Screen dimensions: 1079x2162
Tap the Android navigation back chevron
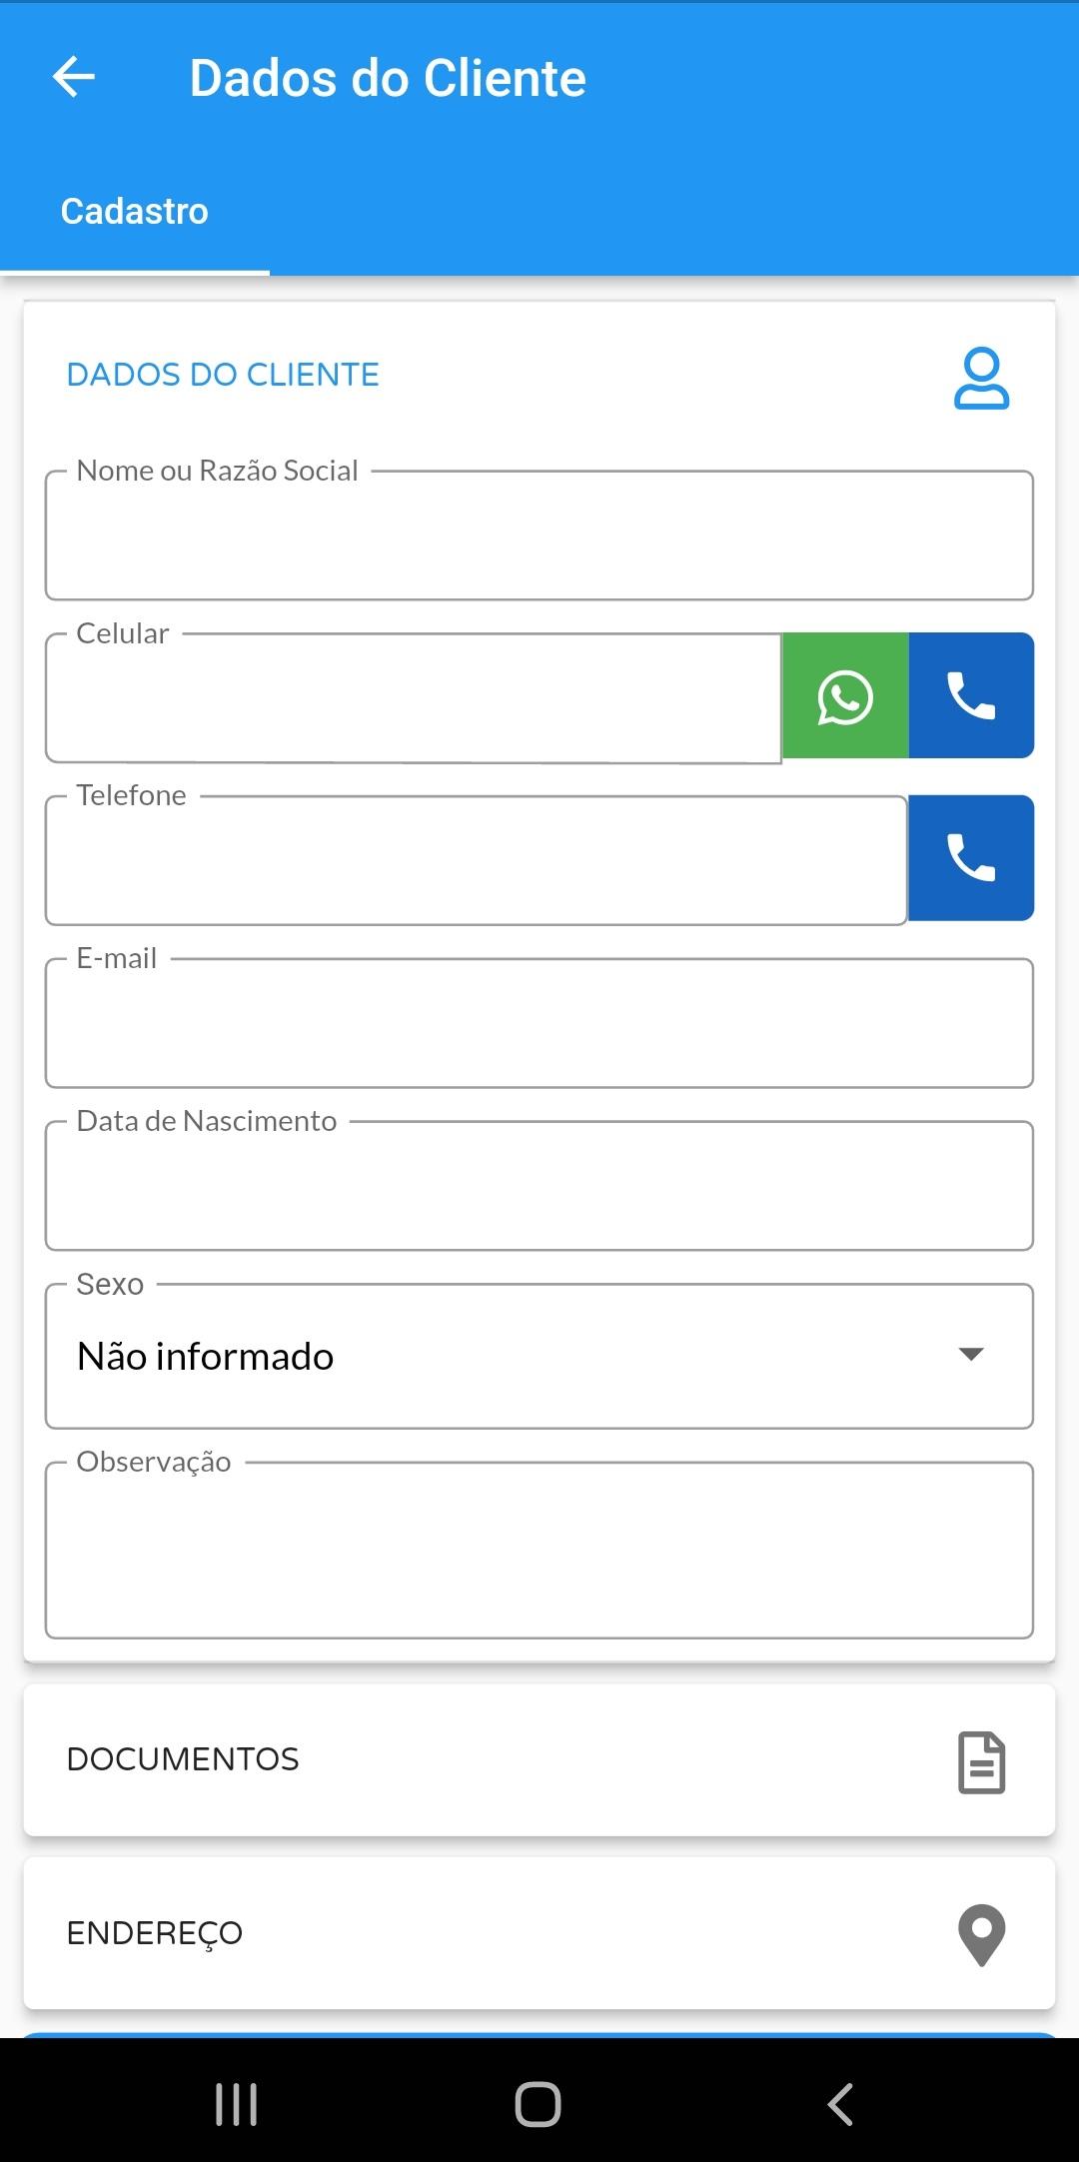tap(840, 2104)
